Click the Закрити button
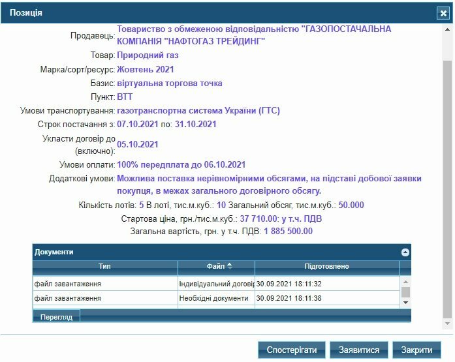The height and width of the screenshot is (362, 455). [416, 350]
